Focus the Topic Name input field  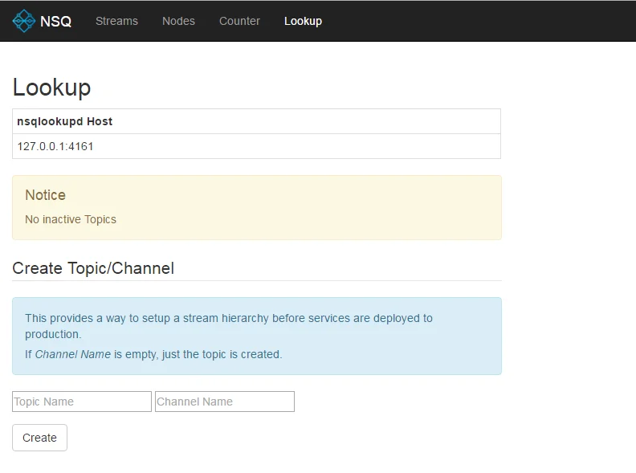82,402
